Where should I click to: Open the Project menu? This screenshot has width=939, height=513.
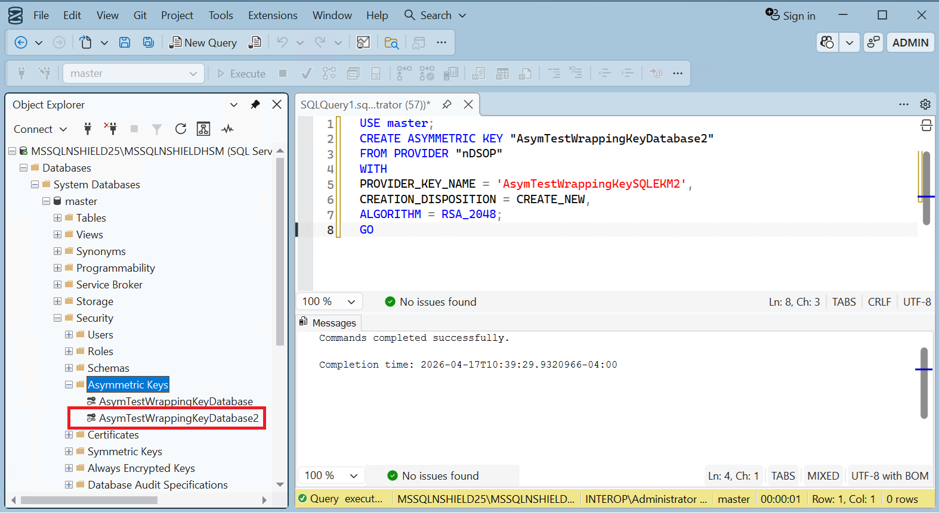[177, 15]
